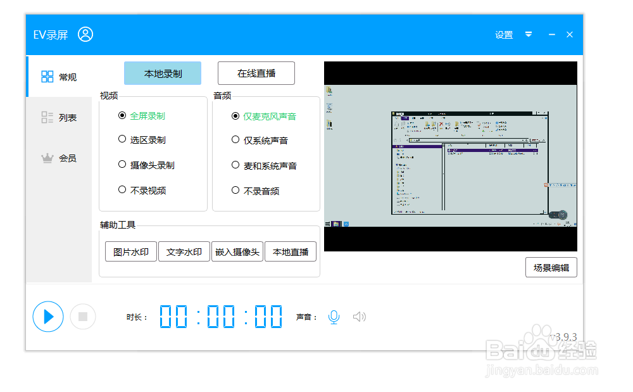Click the 00:00:00 duration timer
Viewport: 633px width, 392px height.
pos(221,316)
